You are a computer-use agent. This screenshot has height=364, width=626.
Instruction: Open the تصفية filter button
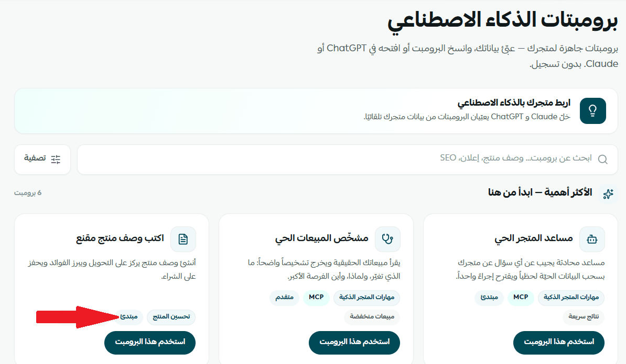[42, 160]
